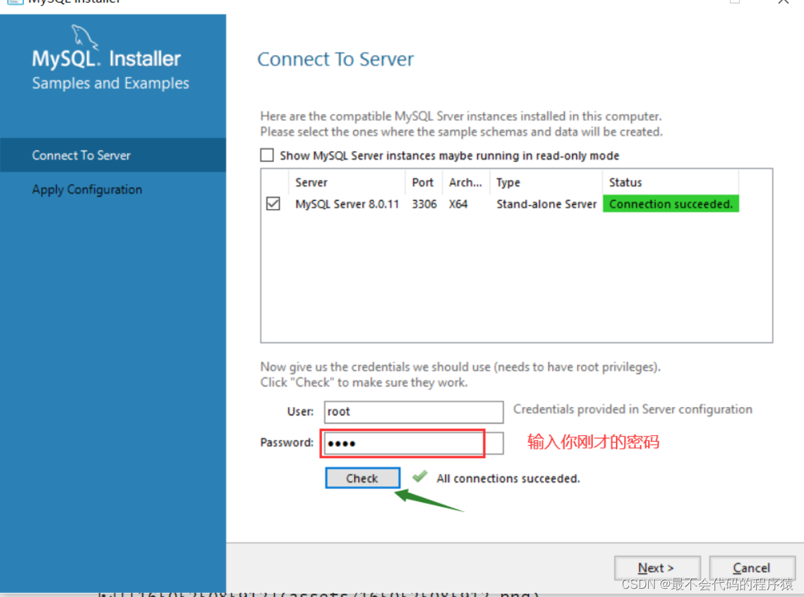
Task: Click the MySQL dolphin logo
Action: pos(84,36)
